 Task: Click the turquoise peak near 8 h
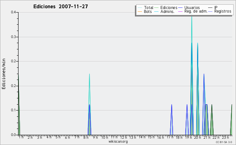click(x=89, y=75)
